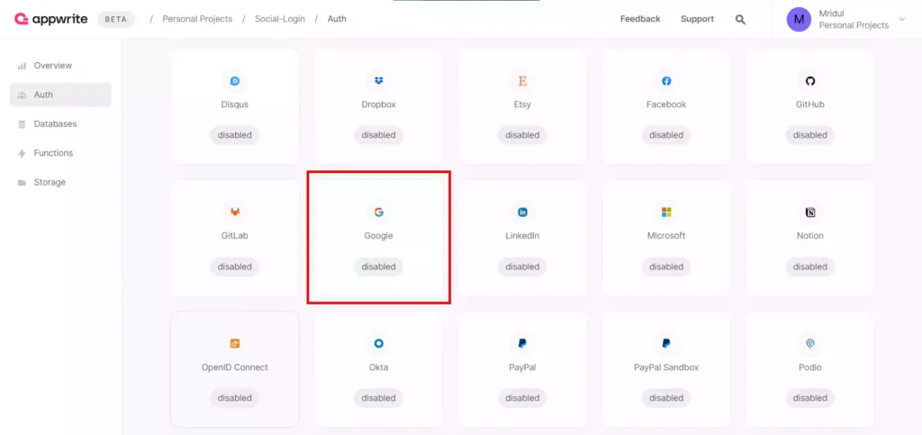Click the OpenID Connect provider icon
The image size is (922, 435).
point(235,343)
